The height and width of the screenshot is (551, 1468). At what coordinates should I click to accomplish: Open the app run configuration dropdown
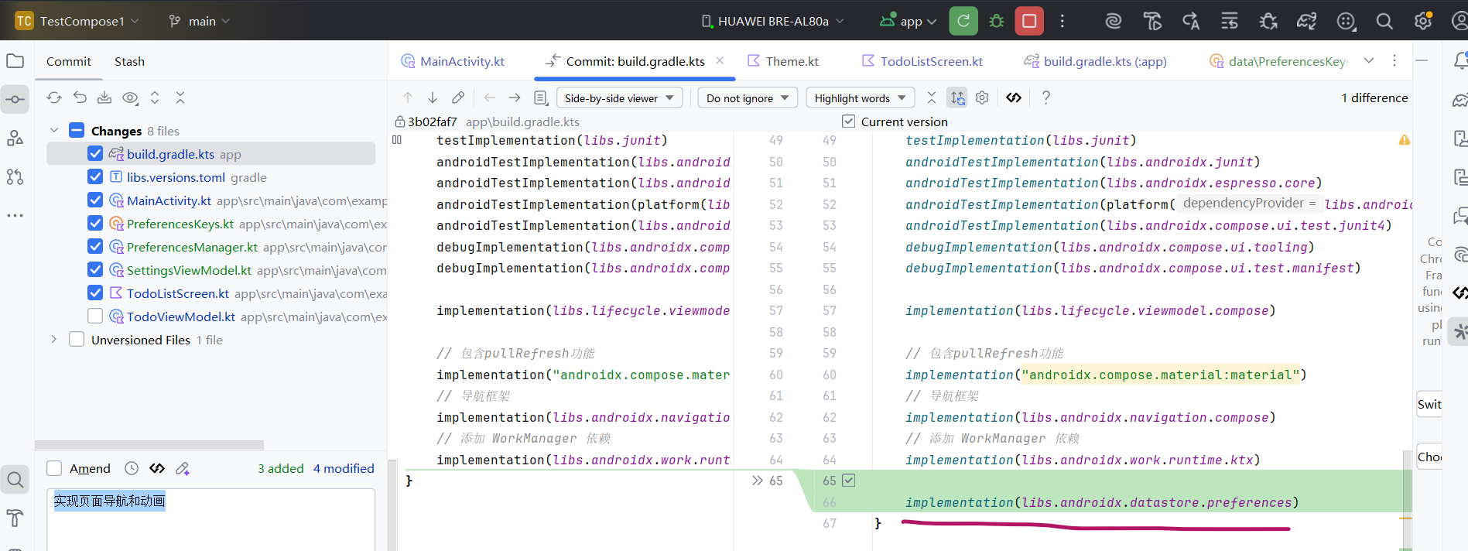(x=909, y=21)
